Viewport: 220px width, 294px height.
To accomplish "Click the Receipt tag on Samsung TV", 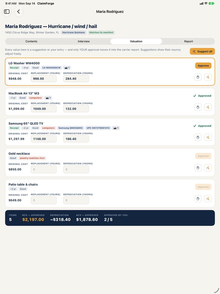I will (14, 128).
